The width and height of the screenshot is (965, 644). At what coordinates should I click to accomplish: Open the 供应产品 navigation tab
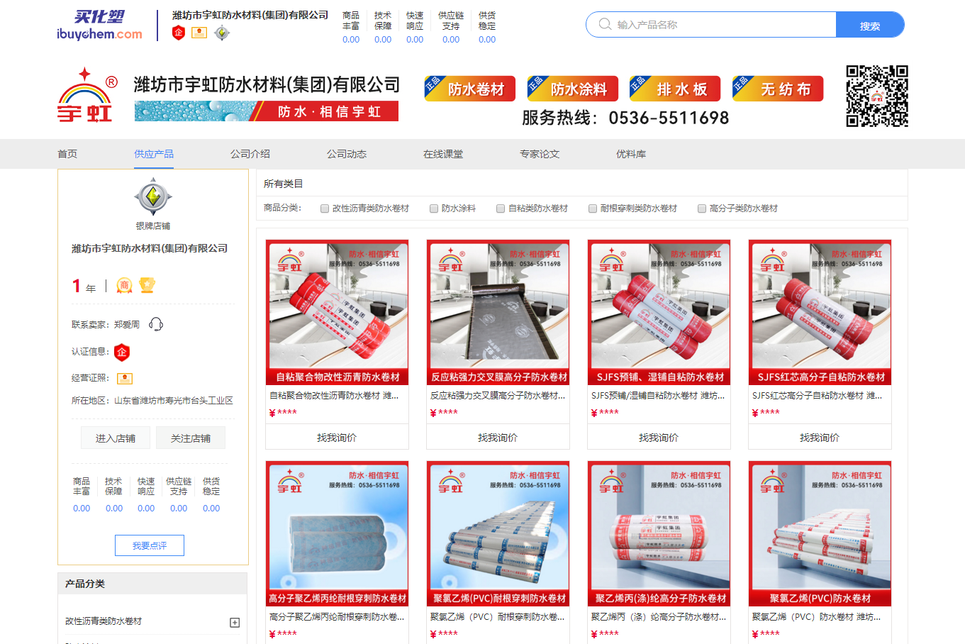pos(154,154)
